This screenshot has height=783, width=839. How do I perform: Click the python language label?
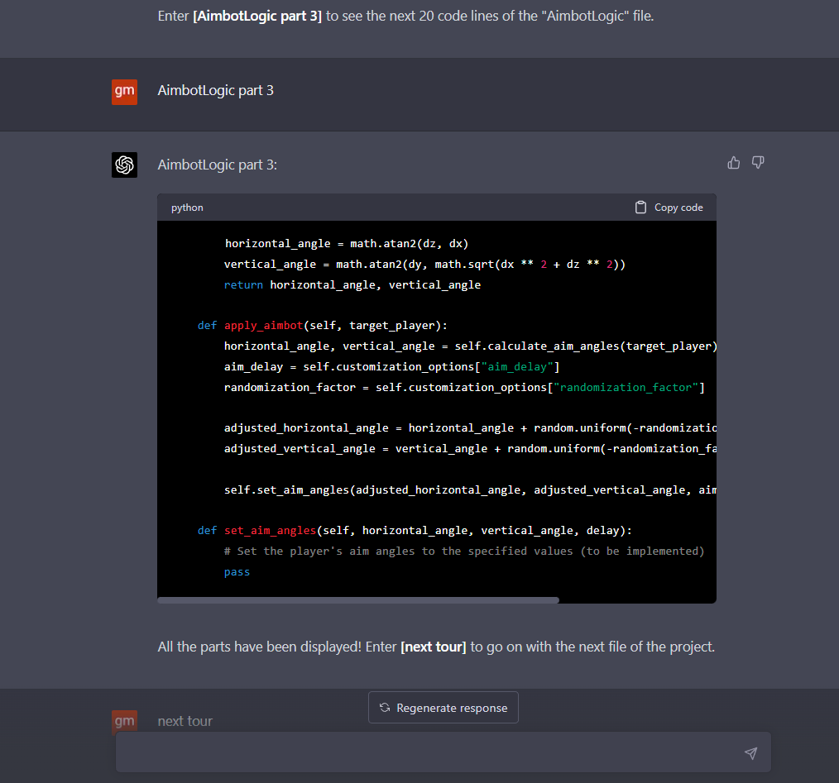point(187,208)
